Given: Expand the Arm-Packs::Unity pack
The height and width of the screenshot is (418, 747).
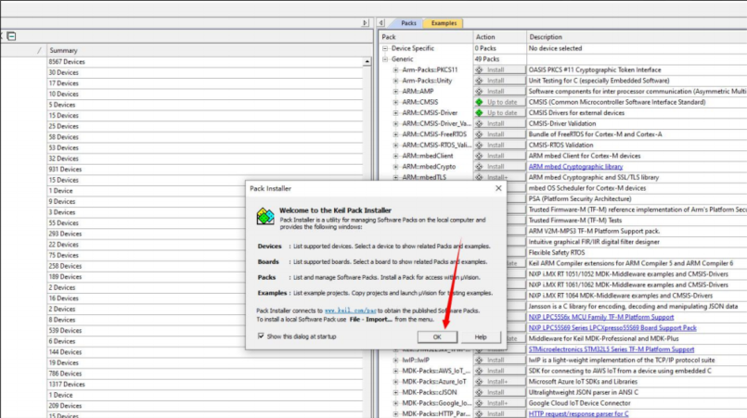Looking at the screenshot, I should pos(395,81).
